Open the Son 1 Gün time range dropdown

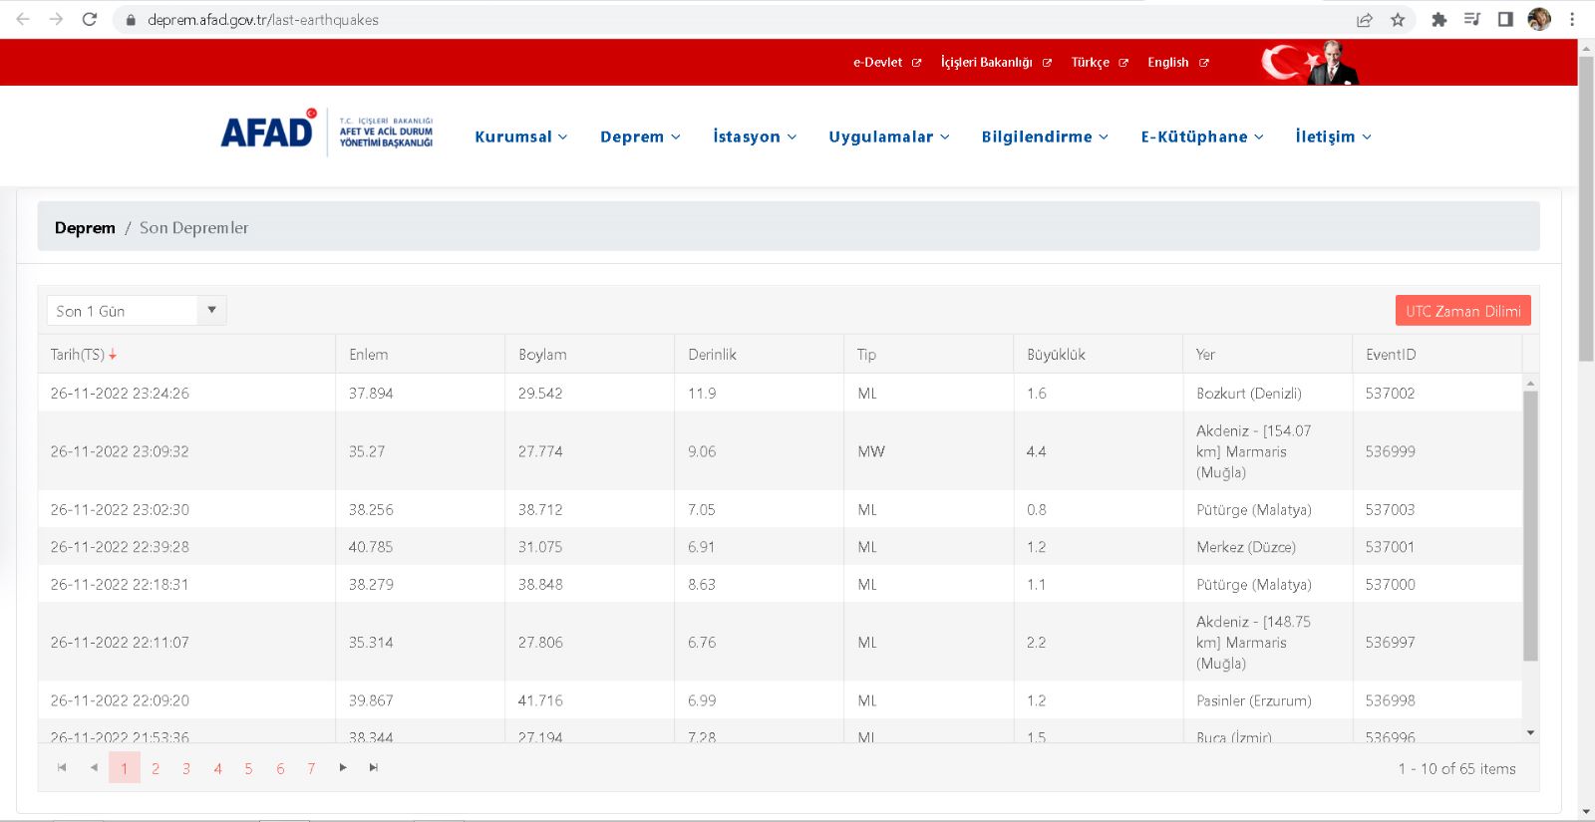(137, 311)
